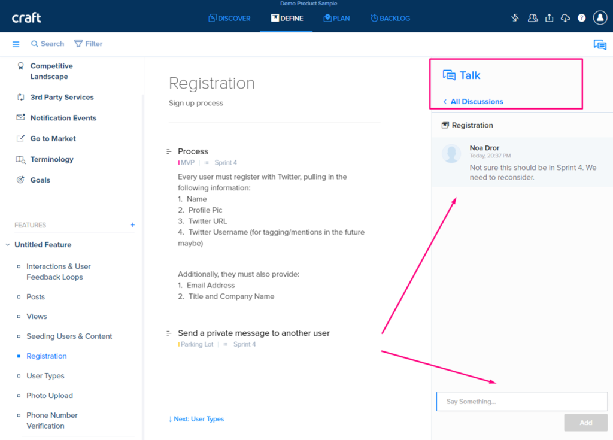
Task: Select the Views feature
Action: 37,317
